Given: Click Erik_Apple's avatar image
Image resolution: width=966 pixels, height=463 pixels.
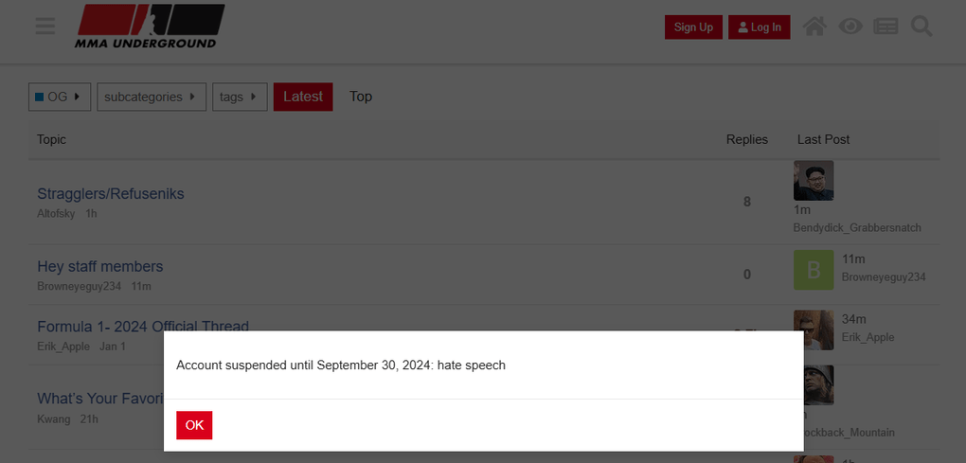Looking at the screenshot, I should (x=814, y=330).
